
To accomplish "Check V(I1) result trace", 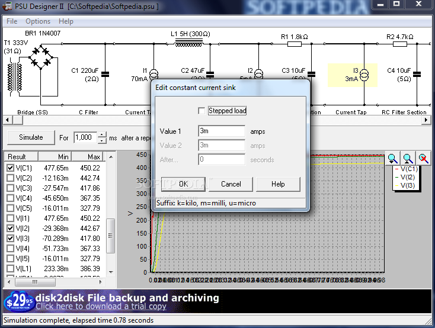I will click(x=10, y=218).
